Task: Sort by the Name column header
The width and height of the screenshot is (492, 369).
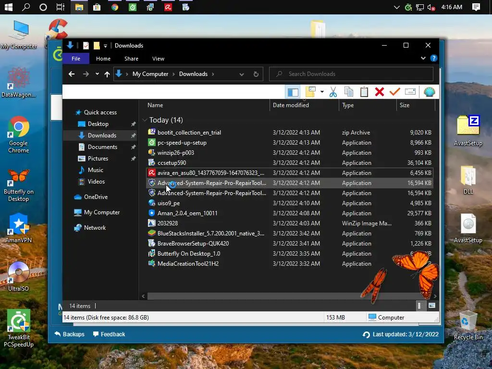Action: pyautogui.click(x=207, y=105)
